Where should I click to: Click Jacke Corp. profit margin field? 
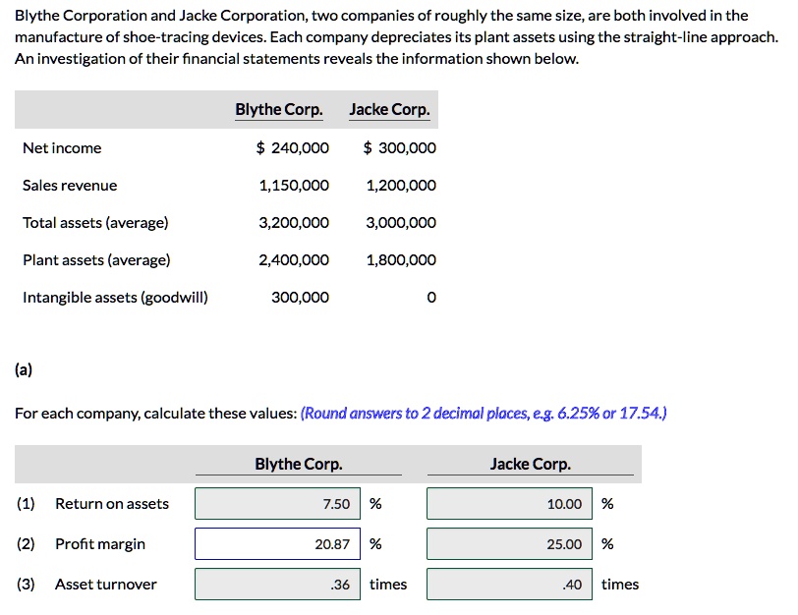pyautogui.click(x=509, y=544)
